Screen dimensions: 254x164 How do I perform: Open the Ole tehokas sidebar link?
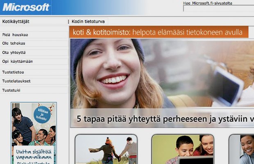[13, 44]
